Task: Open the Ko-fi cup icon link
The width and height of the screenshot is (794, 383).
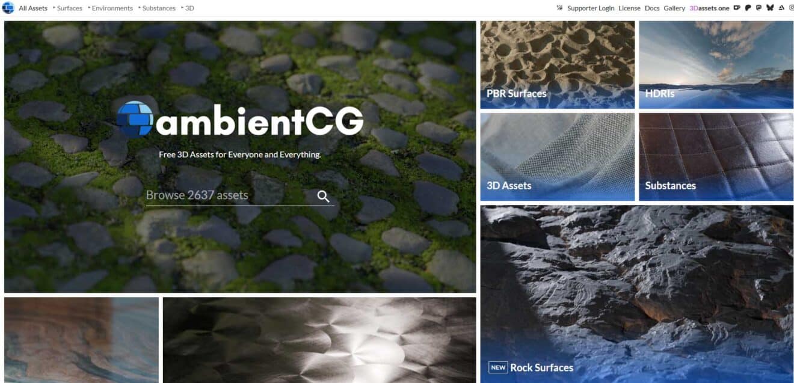Action: pos(737,8)
